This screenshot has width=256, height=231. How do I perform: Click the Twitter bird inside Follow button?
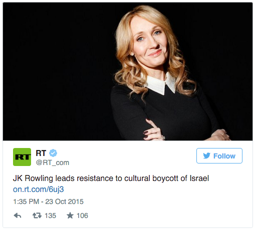pyautogui.click(x=207, y=156)
